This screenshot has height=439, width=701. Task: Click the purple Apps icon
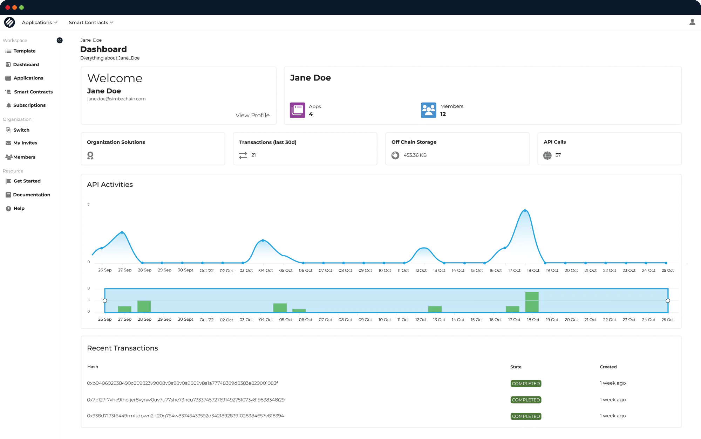tap(297, 110)
